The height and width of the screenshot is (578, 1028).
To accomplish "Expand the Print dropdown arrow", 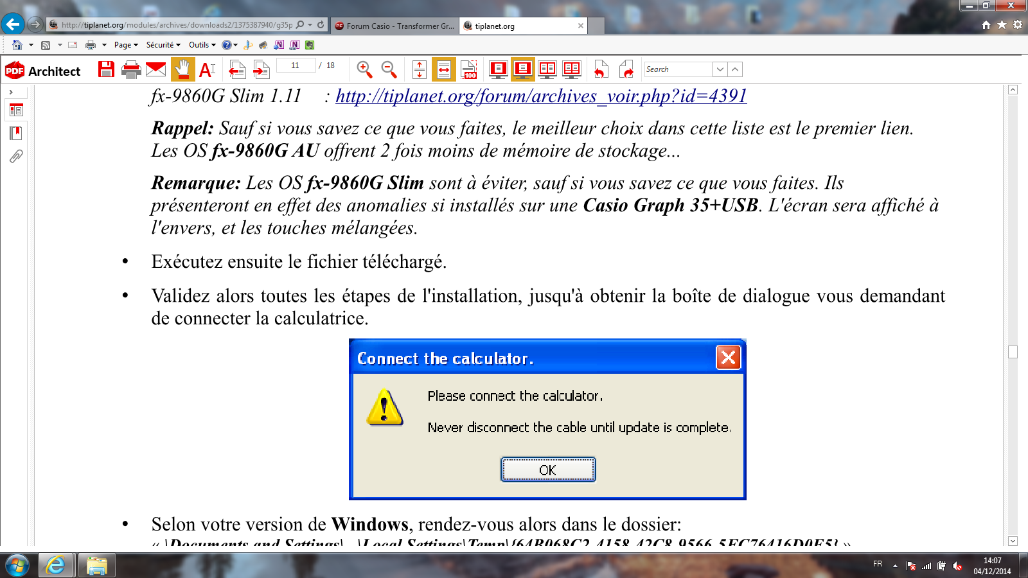I will tap(104, 45).
